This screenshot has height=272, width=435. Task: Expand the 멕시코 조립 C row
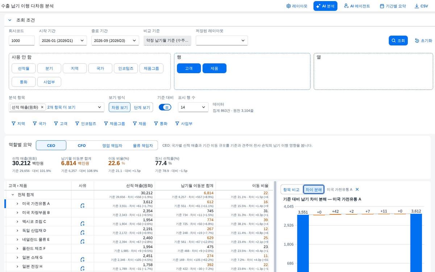(17, 221)
